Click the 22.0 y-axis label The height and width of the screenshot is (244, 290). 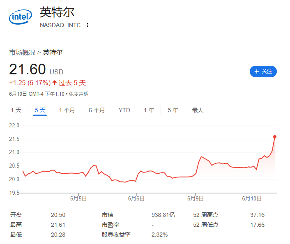pyautogui.click(x=14, y=125)
